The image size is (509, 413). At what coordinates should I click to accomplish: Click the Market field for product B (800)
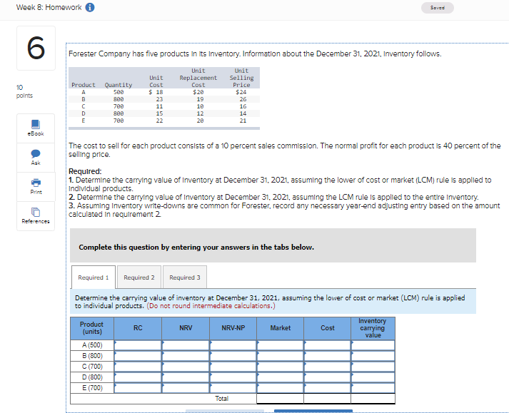tap(281, 356)
